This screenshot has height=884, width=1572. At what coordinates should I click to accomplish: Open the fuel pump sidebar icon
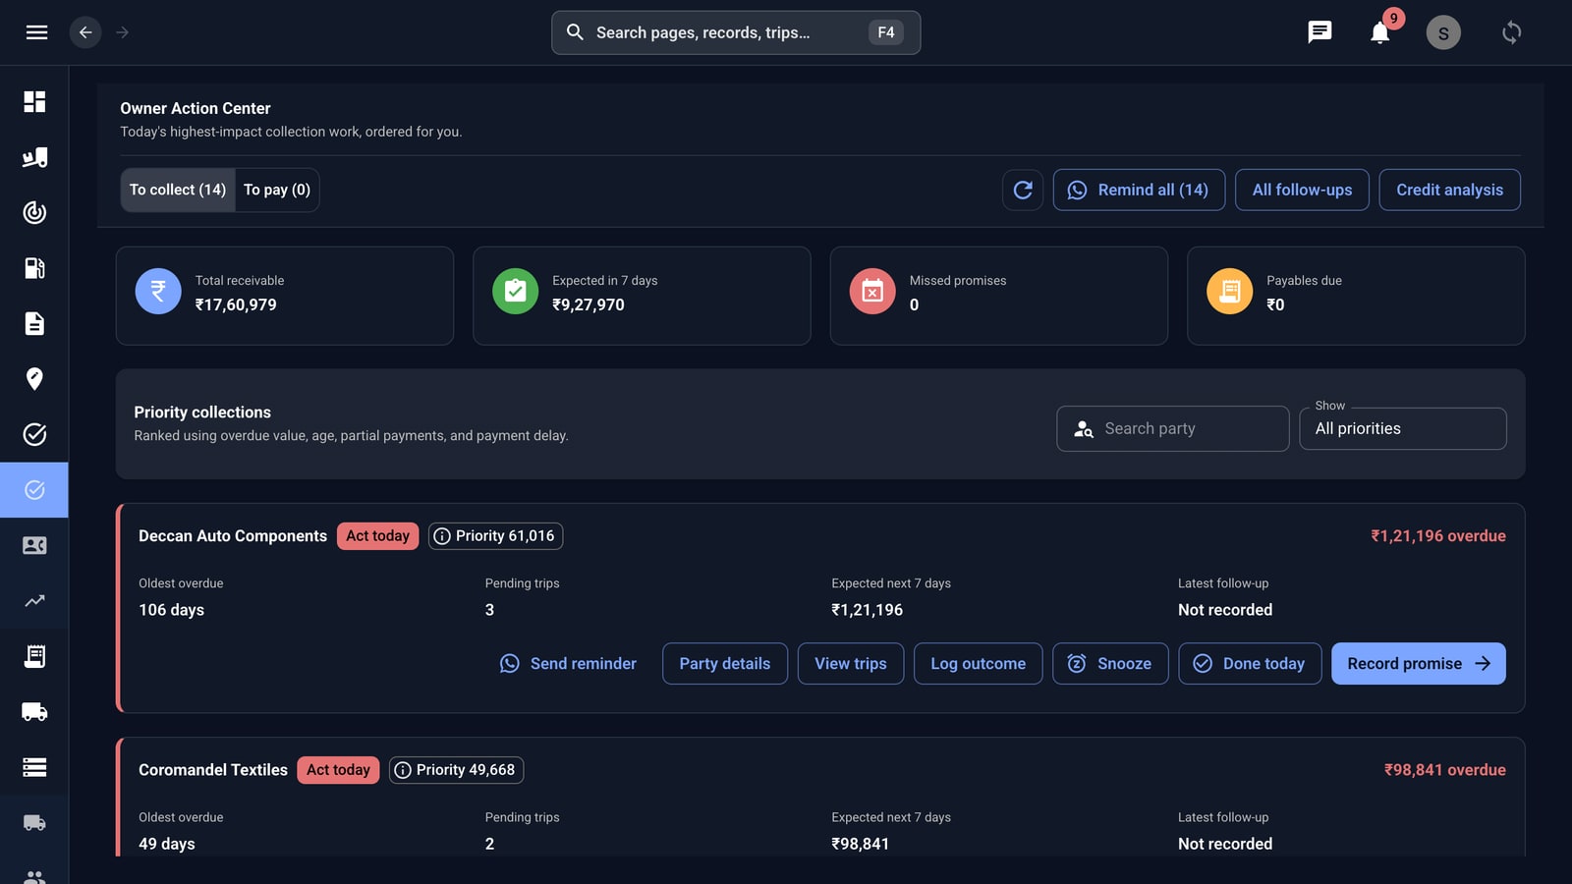(34, 268)
